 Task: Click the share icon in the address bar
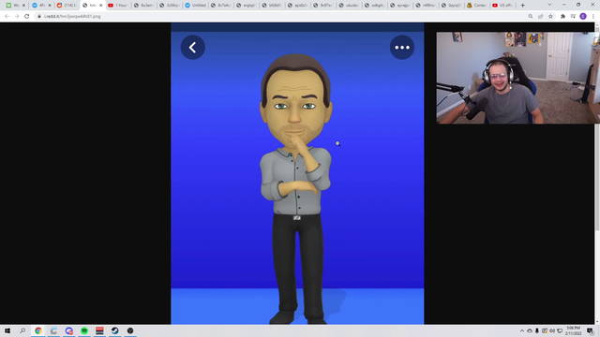[x=540, y=17]
